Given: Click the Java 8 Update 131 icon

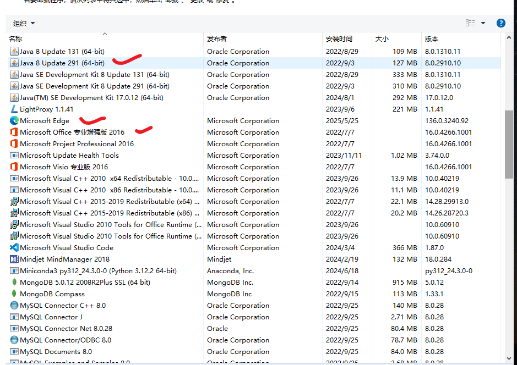Looking at the screenshot, I should (x=14, y=51).
